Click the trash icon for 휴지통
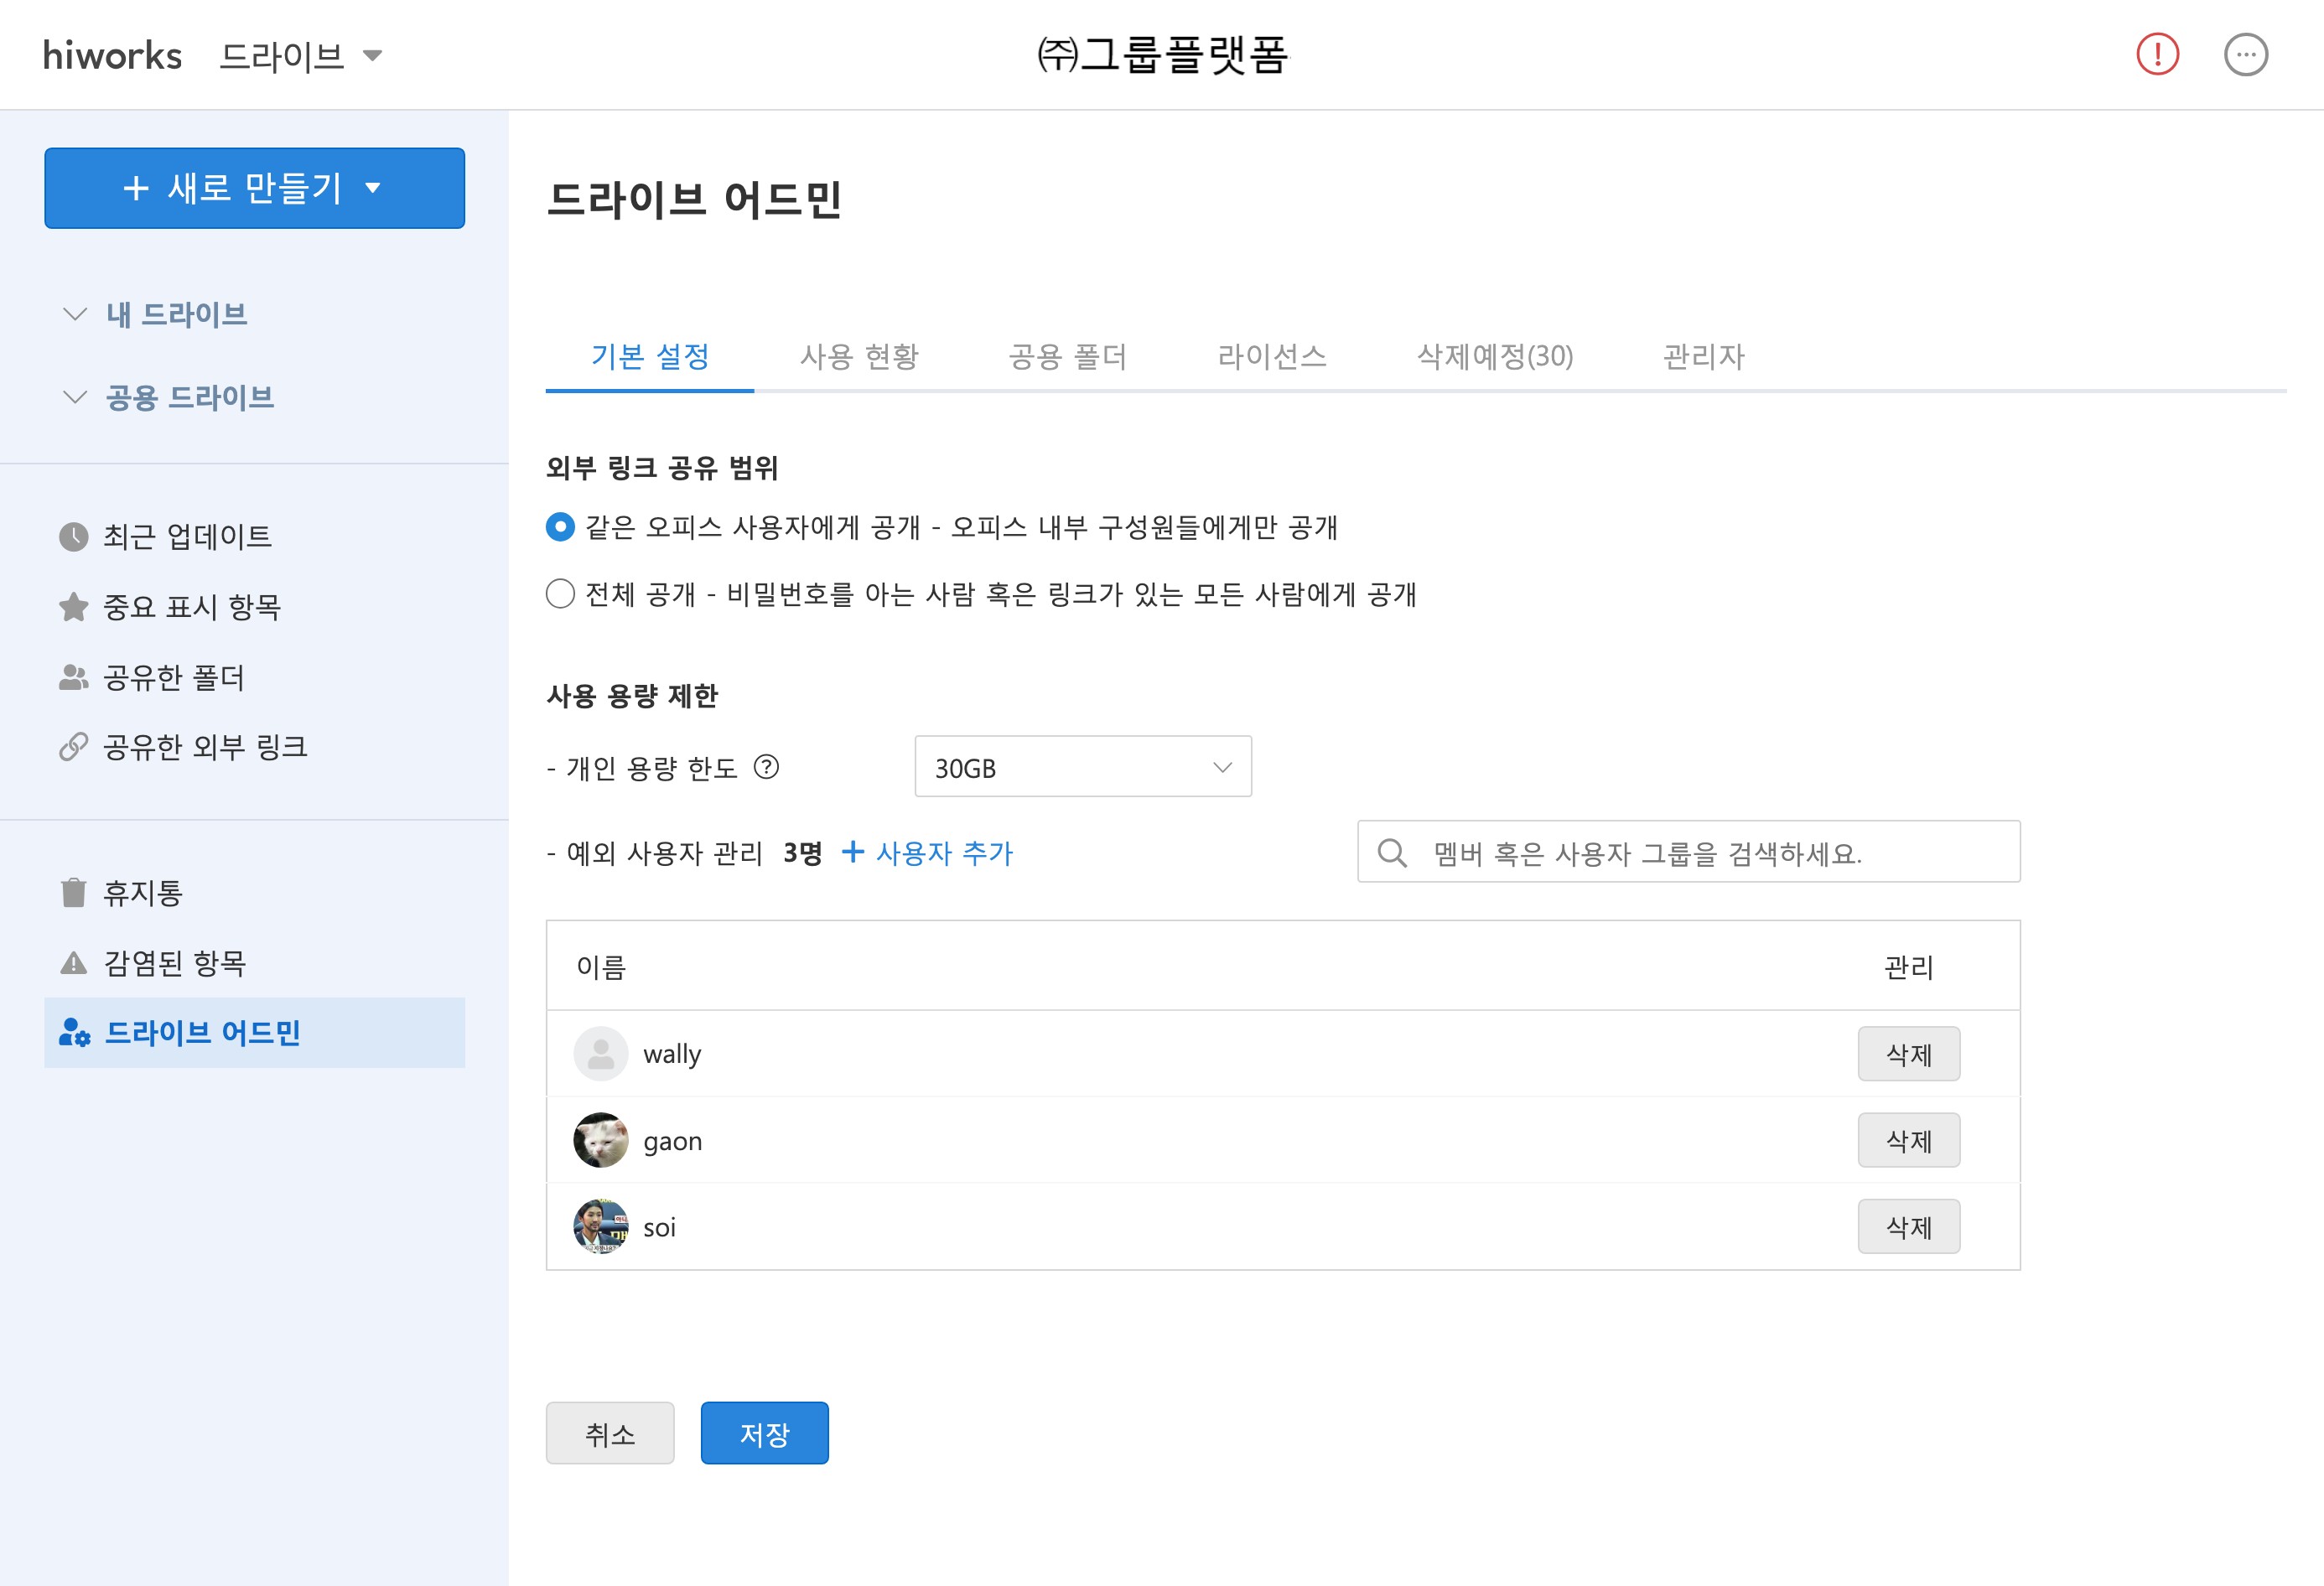Viewport: 2324px width, 1586px height. (x=73, y=892)
